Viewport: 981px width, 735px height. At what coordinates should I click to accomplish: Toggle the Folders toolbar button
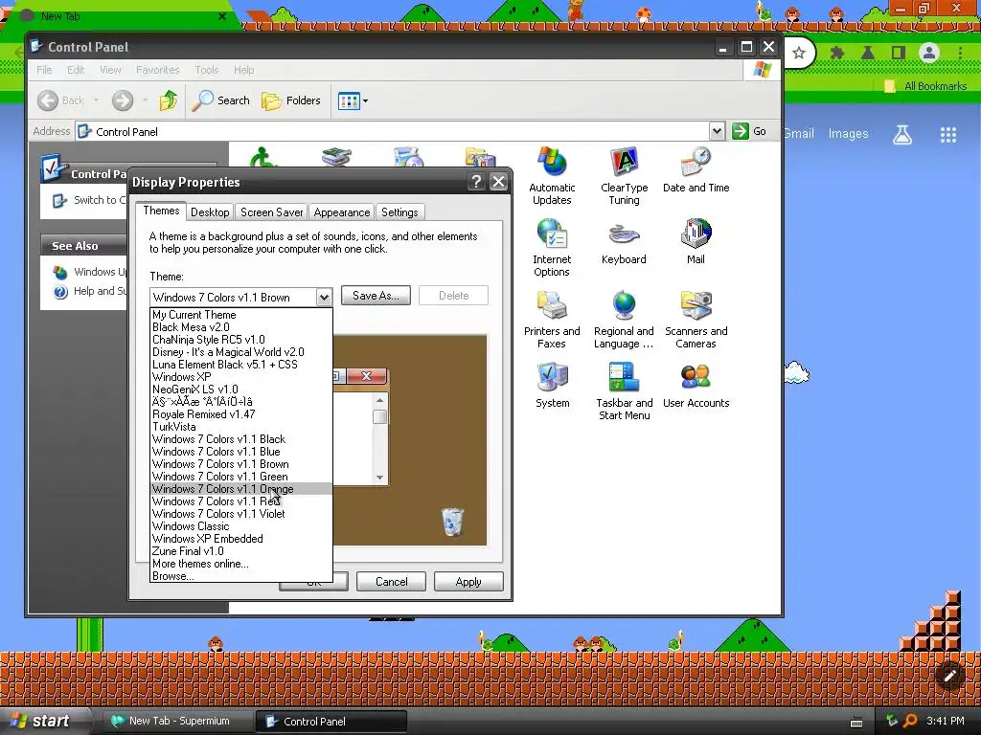pyautogui.click(x=291, y=100)
